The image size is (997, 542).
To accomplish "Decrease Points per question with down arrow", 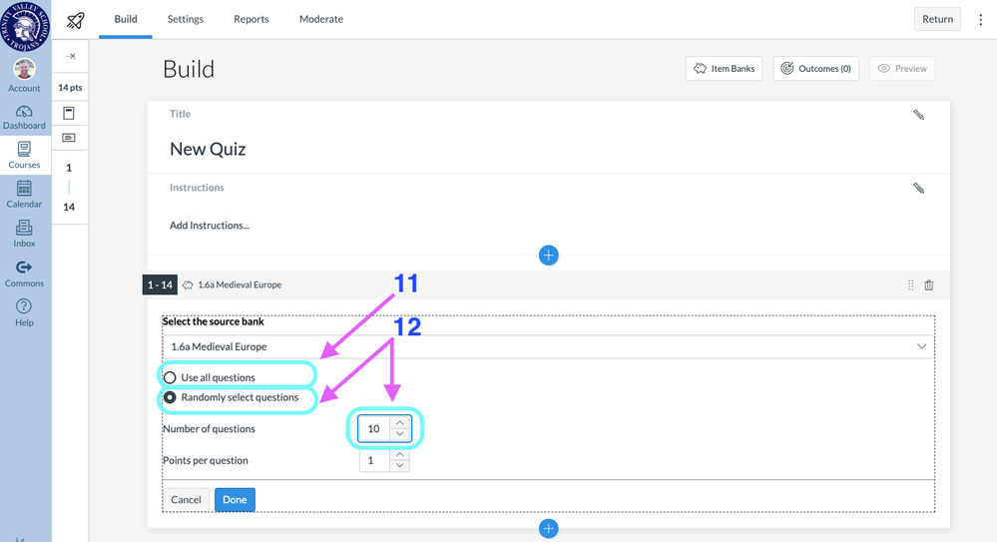I will pos(399,466).
